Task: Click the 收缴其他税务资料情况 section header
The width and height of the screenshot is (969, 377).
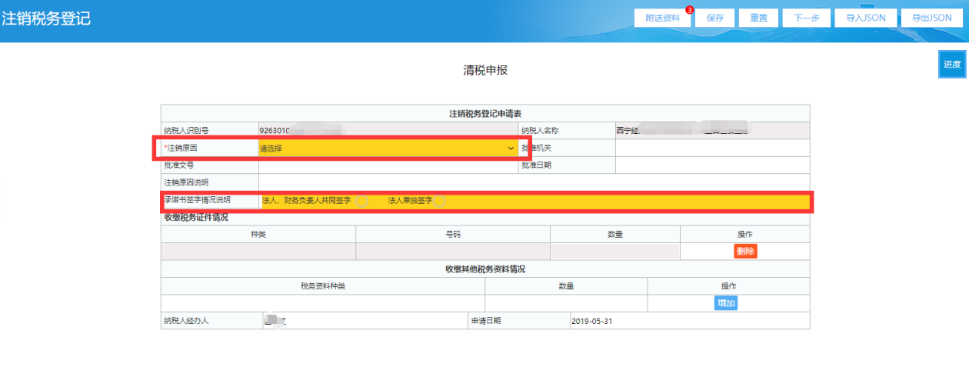Action: point(485,269)
